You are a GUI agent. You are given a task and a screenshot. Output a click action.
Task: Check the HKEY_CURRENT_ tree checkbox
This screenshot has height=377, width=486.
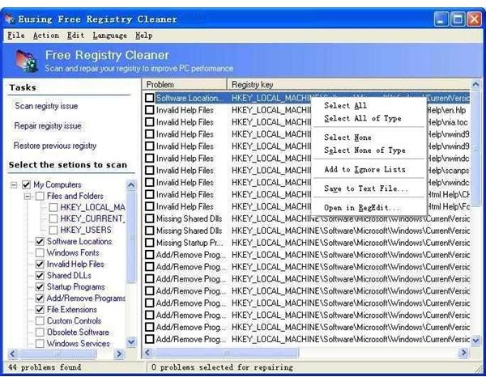(53, 218)
